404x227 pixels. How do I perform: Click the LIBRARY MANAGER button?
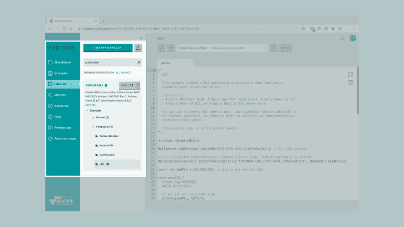(108, 48)
